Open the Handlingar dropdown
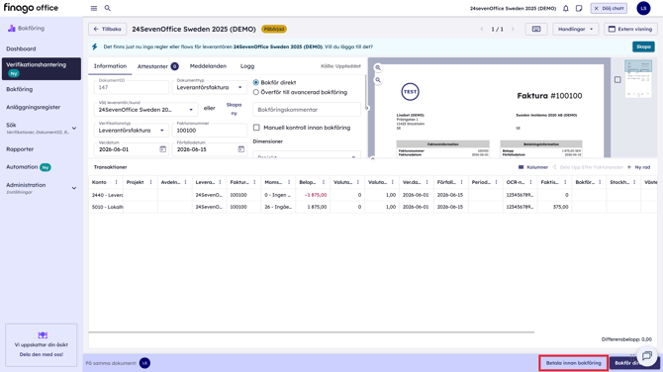The height and width of the screenshot is (372, 663). pyautogui.click(x=575, y=29)
